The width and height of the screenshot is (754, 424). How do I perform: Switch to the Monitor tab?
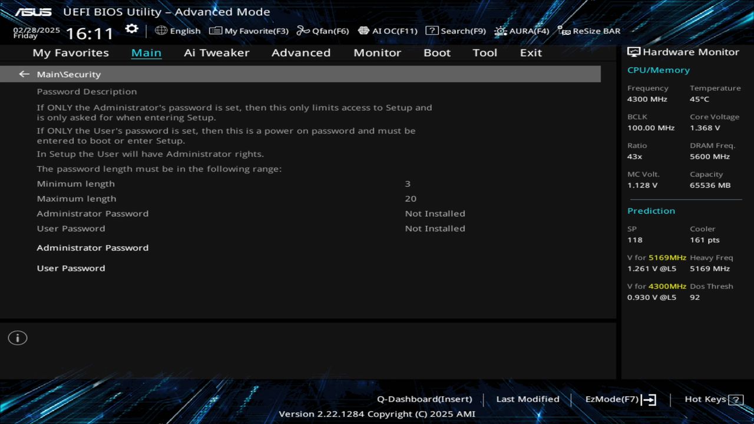click(x=377, y=52)
